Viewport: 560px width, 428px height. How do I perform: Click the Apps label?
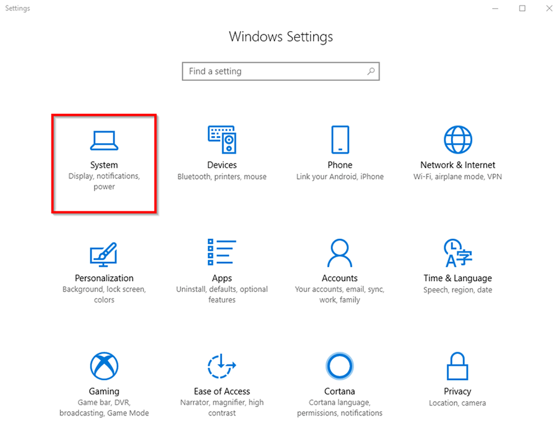click(222, 279)
